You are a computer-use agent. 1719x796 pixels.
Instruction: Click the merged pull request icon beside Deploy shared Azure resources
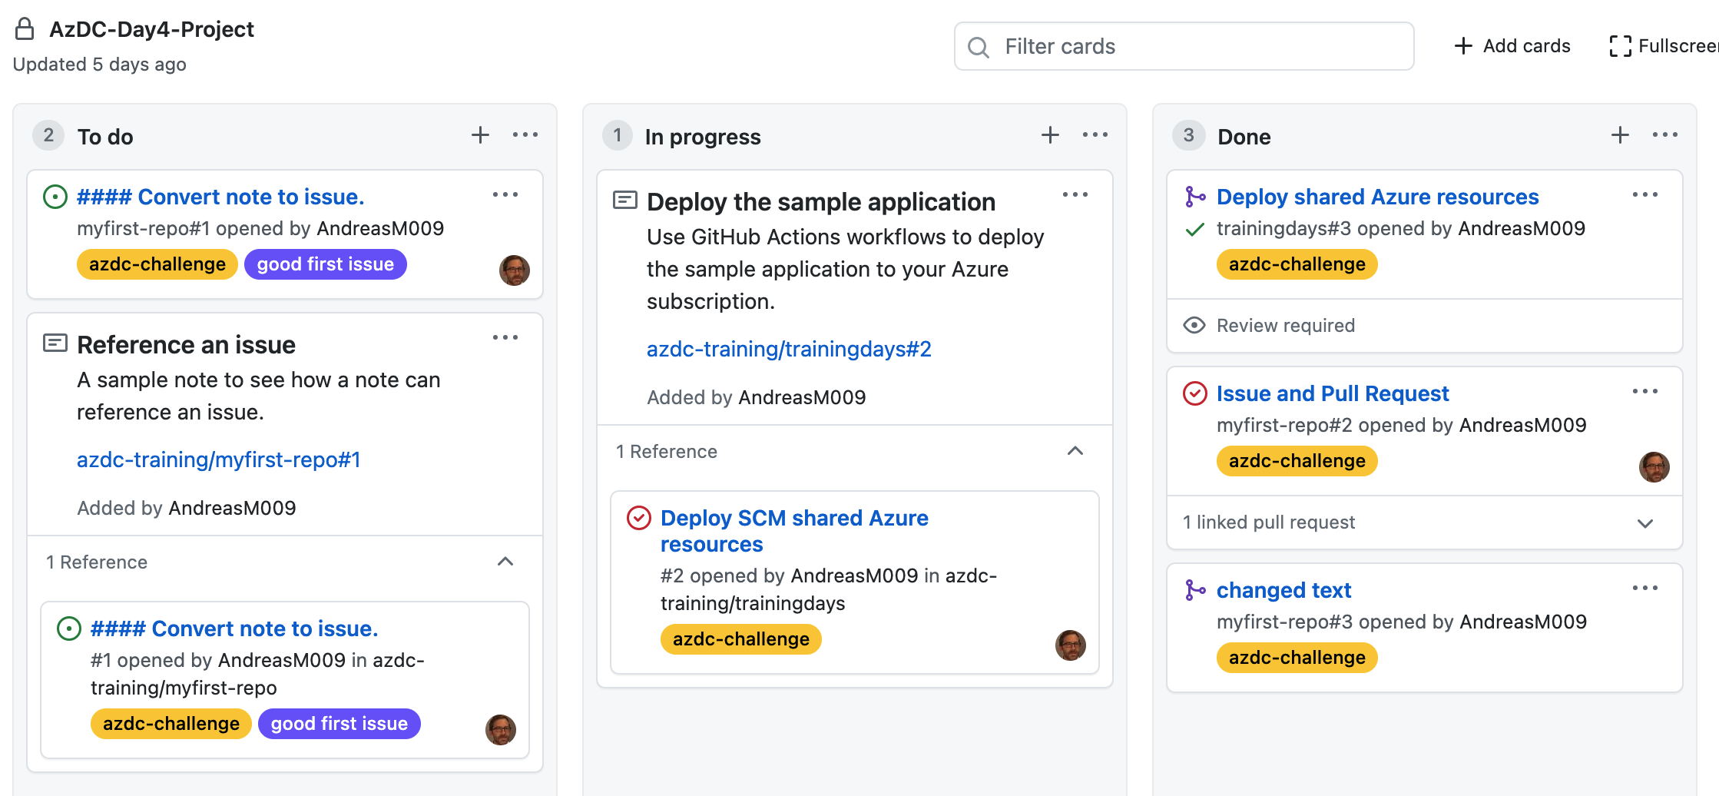(1195, 197)
